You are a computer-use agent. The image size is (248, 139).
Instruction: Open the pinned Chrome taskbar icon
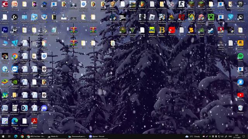[22, 136]
